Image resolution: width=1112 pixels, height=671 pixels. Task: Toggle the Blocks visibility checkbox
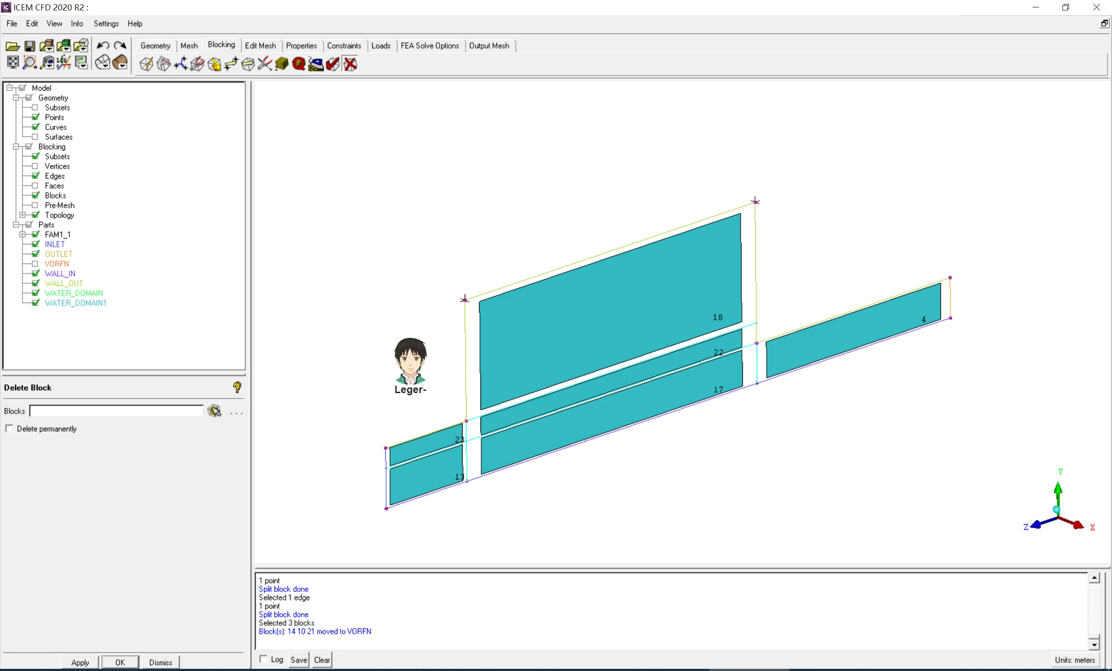(35, 195)
